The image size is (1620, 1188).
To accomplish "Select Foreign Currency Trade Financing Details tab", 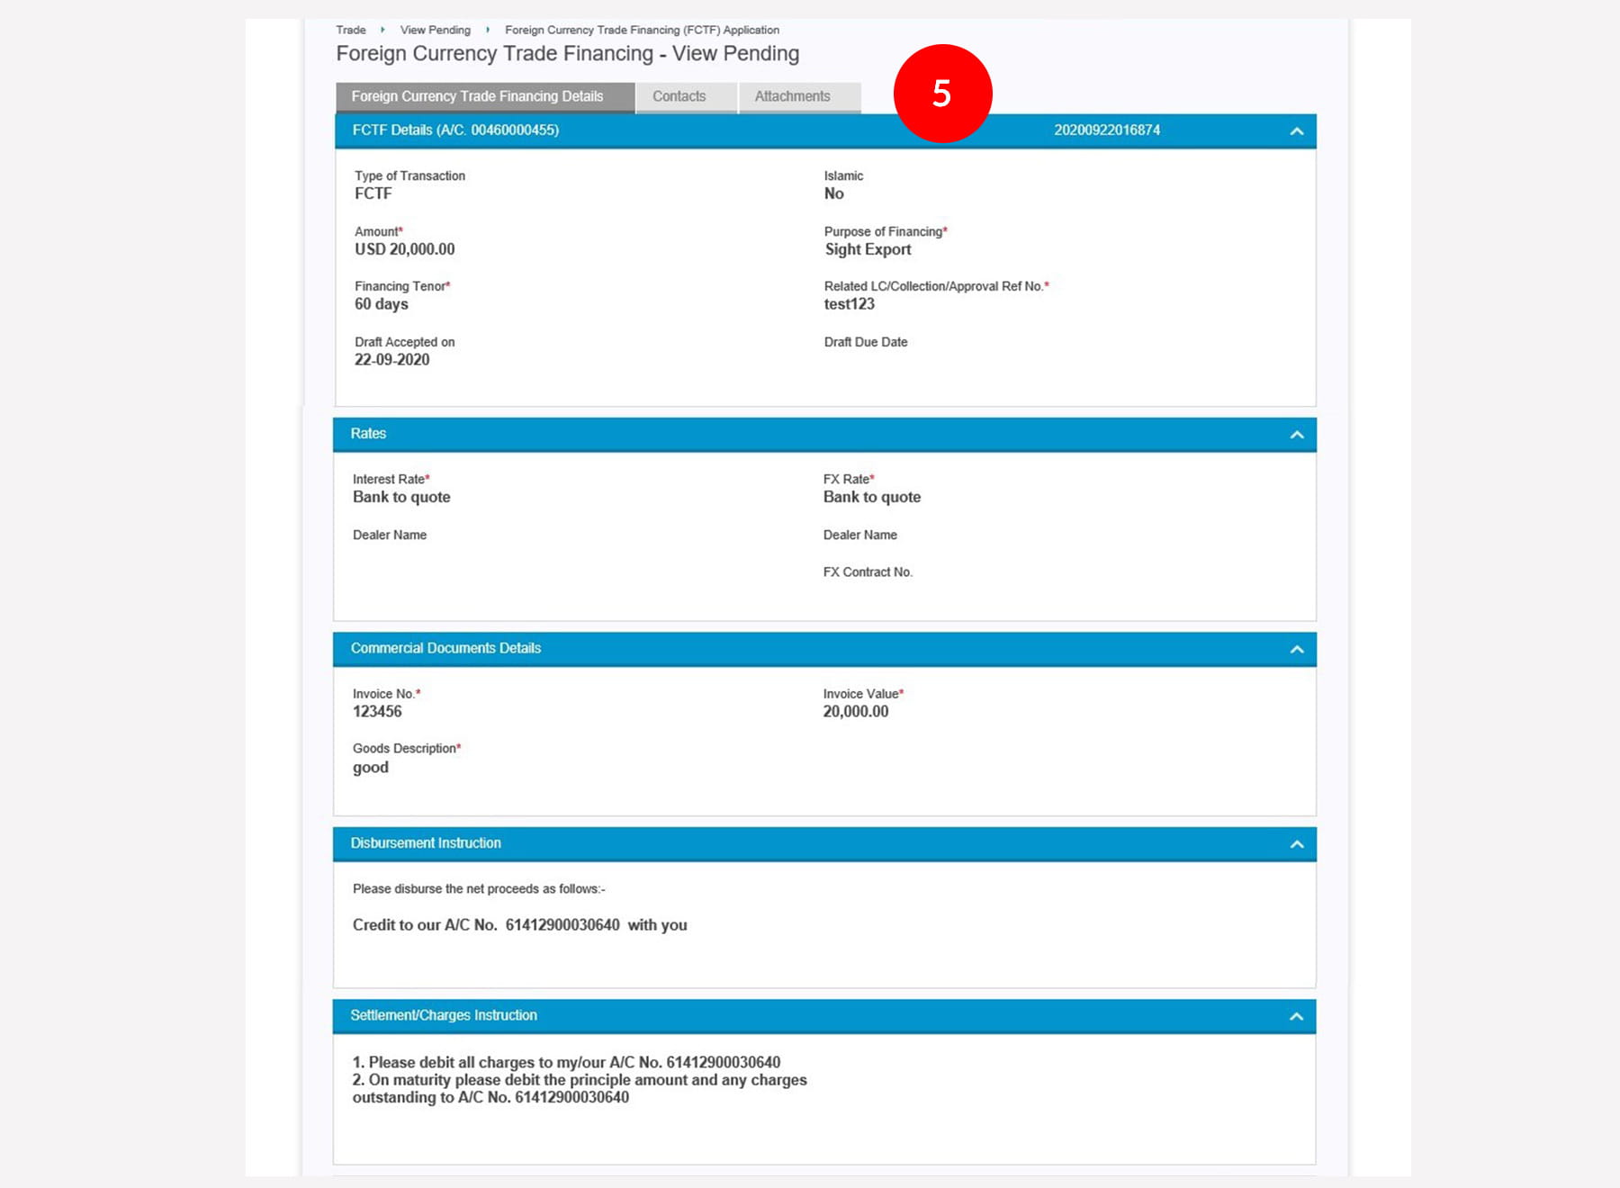I will (x=477, y=96).
